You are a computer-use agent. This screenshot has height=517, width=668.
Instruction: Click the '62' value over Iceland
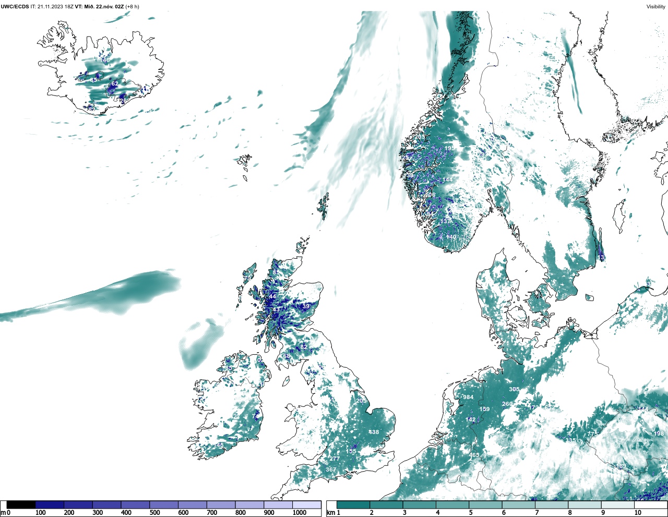(x=115, y=83)
